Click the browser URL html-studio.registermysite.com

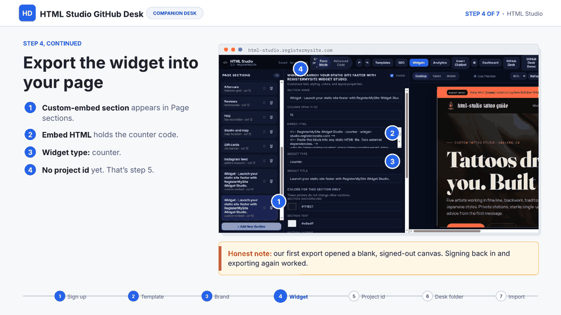[290, 50]
